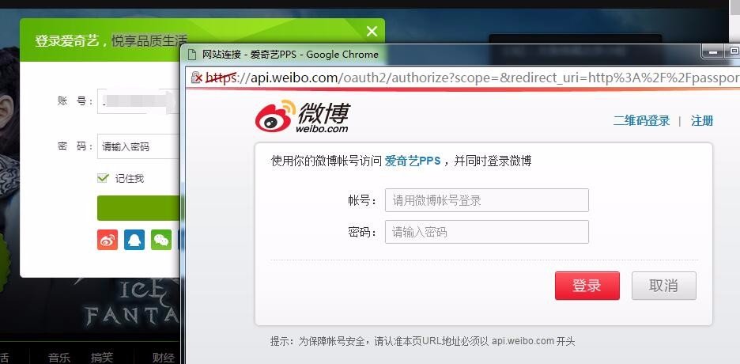Click the WeChat login icon
This screenshot has width=740, height=364.
[x=161, y=240]
